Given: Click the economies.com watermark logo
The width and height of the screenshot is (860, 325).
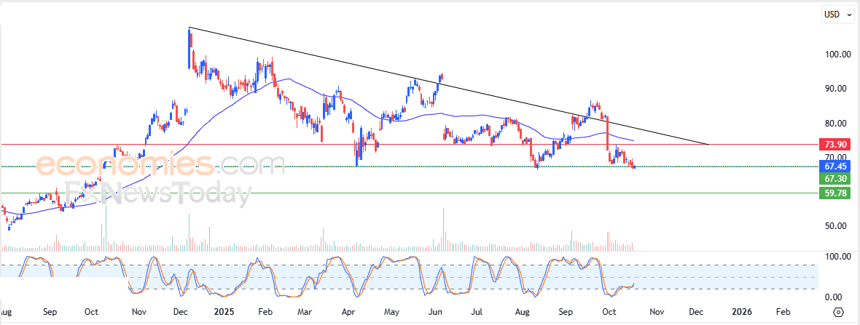Looking at the screenshot, I should pos(160,165).
